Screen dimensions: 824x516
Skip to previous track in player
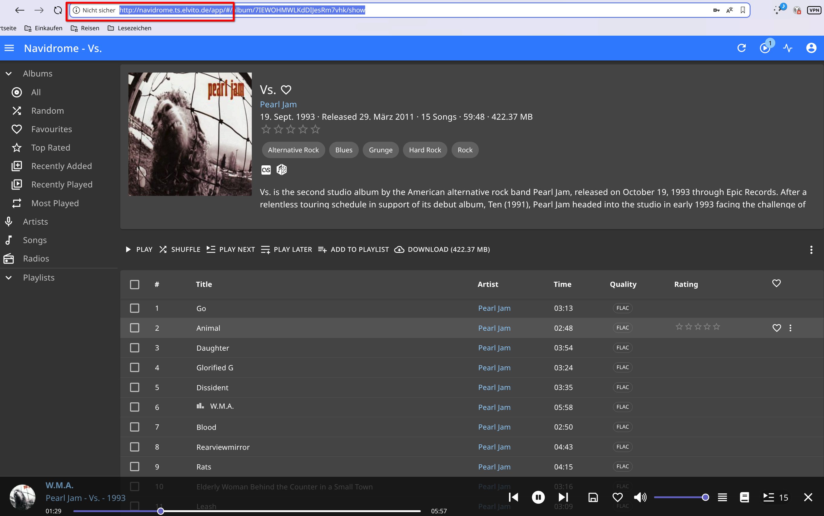(x=514, y=497)
